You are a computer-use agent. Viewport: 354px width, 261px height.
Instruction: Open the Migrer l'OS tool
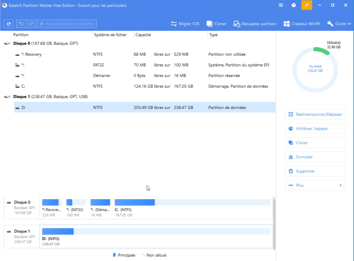point(185,24)
